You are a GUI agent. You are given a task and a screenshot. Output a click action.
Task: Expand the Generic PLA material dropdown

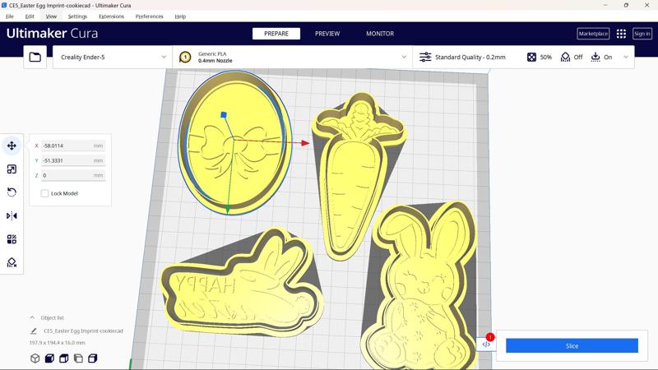tap(404, 57)
